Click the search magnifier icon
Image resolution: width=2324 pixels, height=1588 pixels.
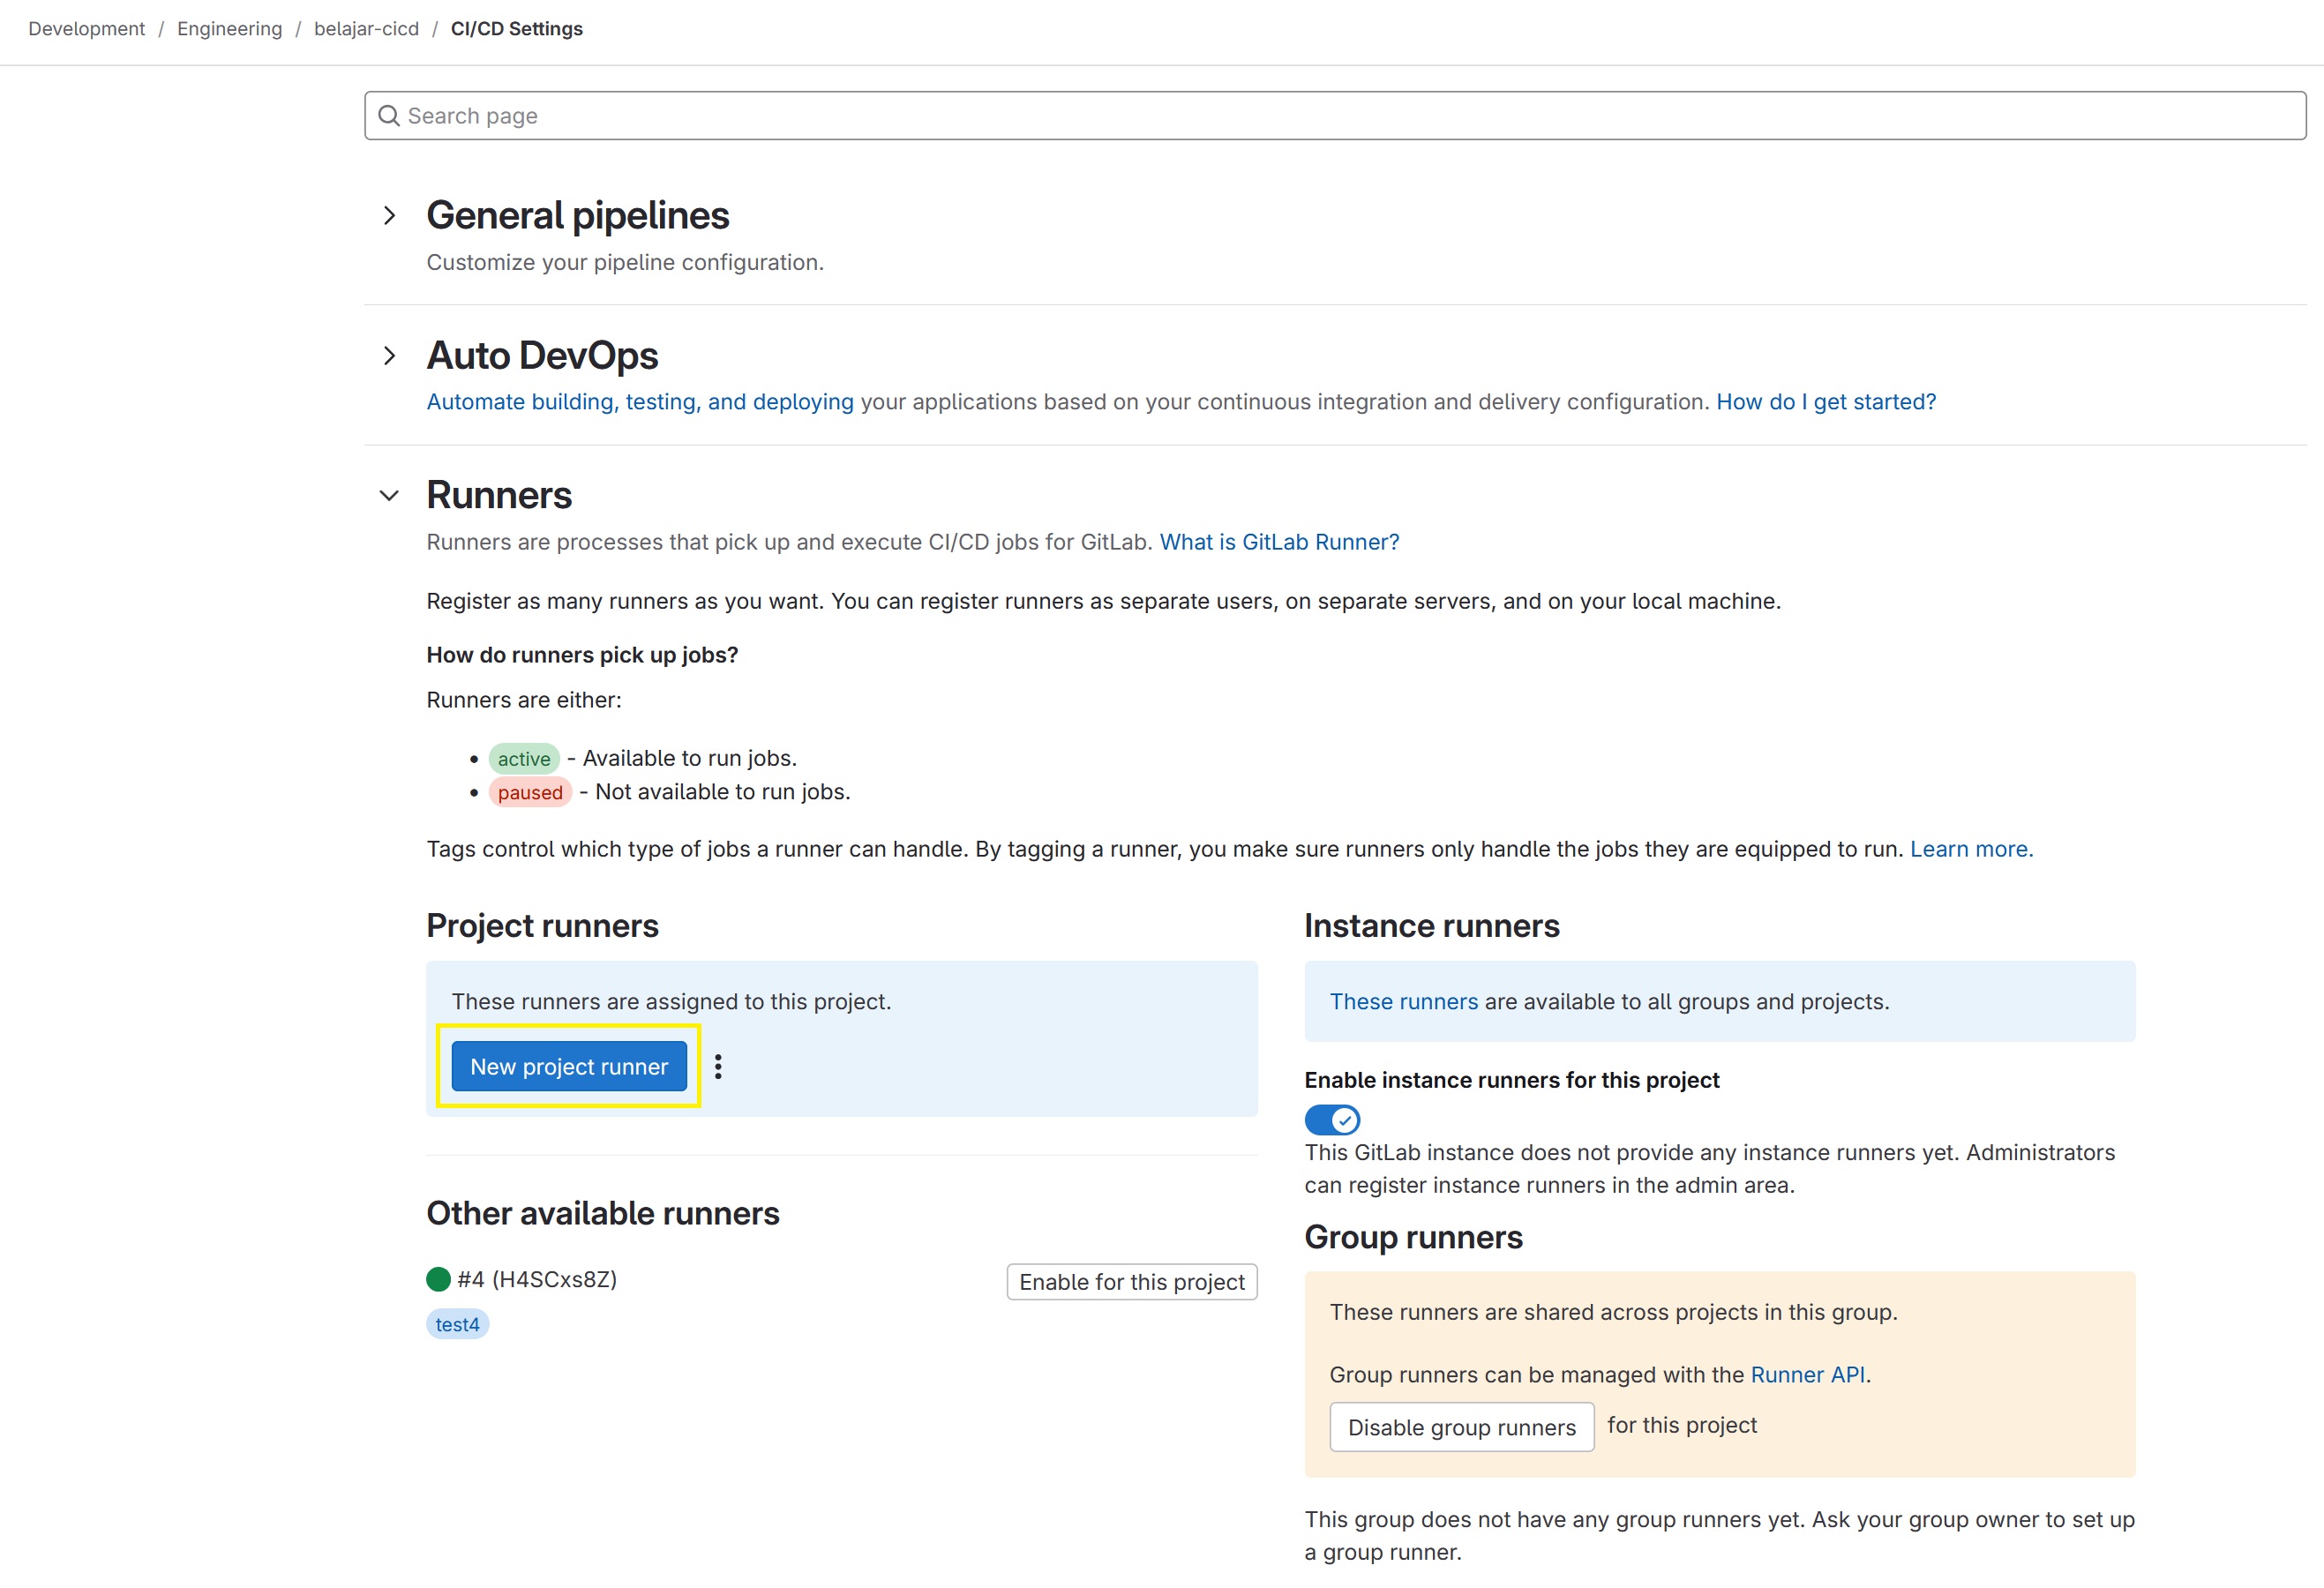389,116
